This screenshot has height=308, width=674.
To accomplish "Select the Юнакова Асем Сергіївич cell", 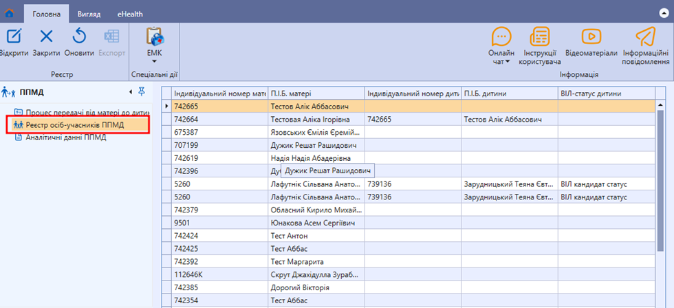I will click(x=316, y=223).
